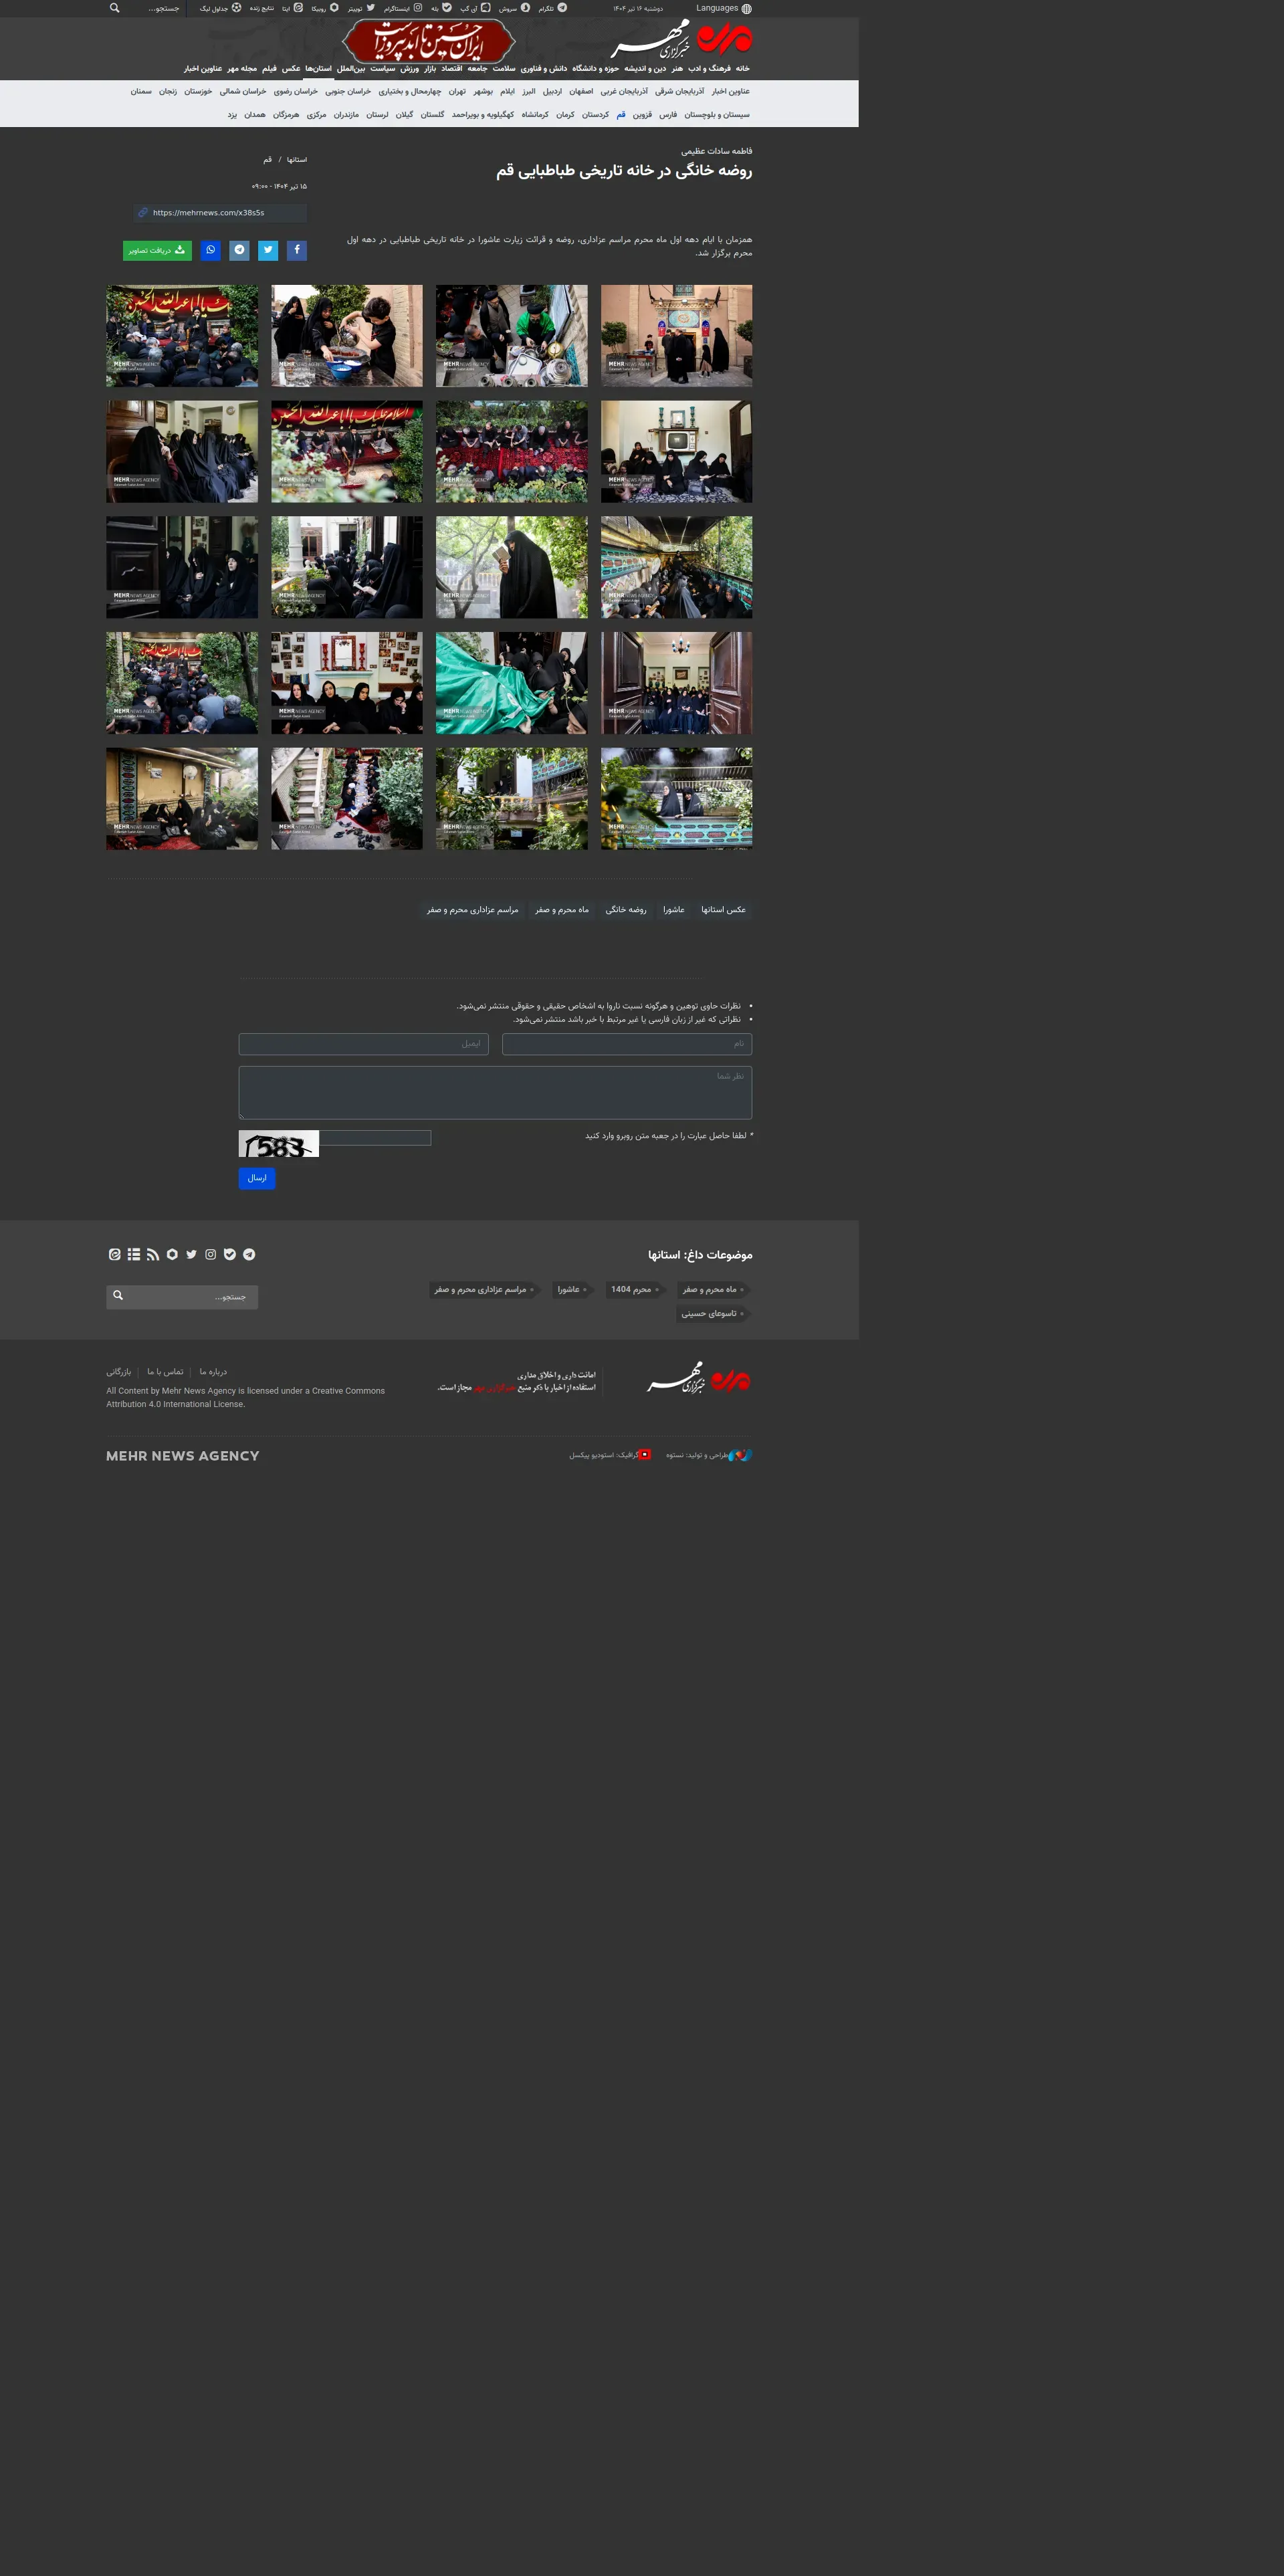Click the short URL mehrnews.com/x38sSs field
The image size is (1284, 2576).
pos(220,213)
